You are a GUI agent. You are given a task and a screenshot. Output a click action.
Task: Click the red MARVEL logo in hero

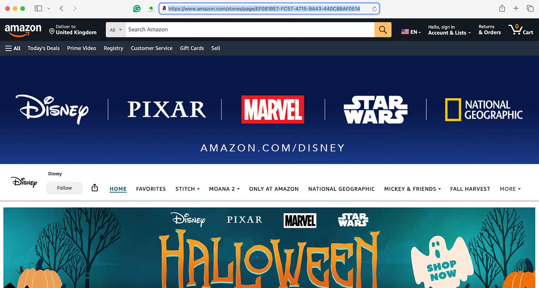click(x=273, y=109)
